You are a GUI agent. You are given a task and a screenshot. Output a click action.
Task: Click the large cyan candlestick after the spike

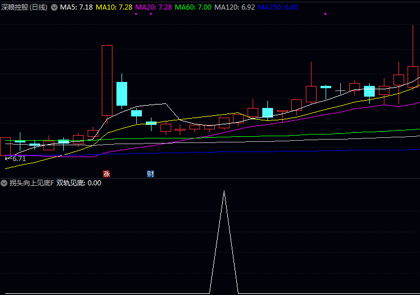click(x=122, y=93)
